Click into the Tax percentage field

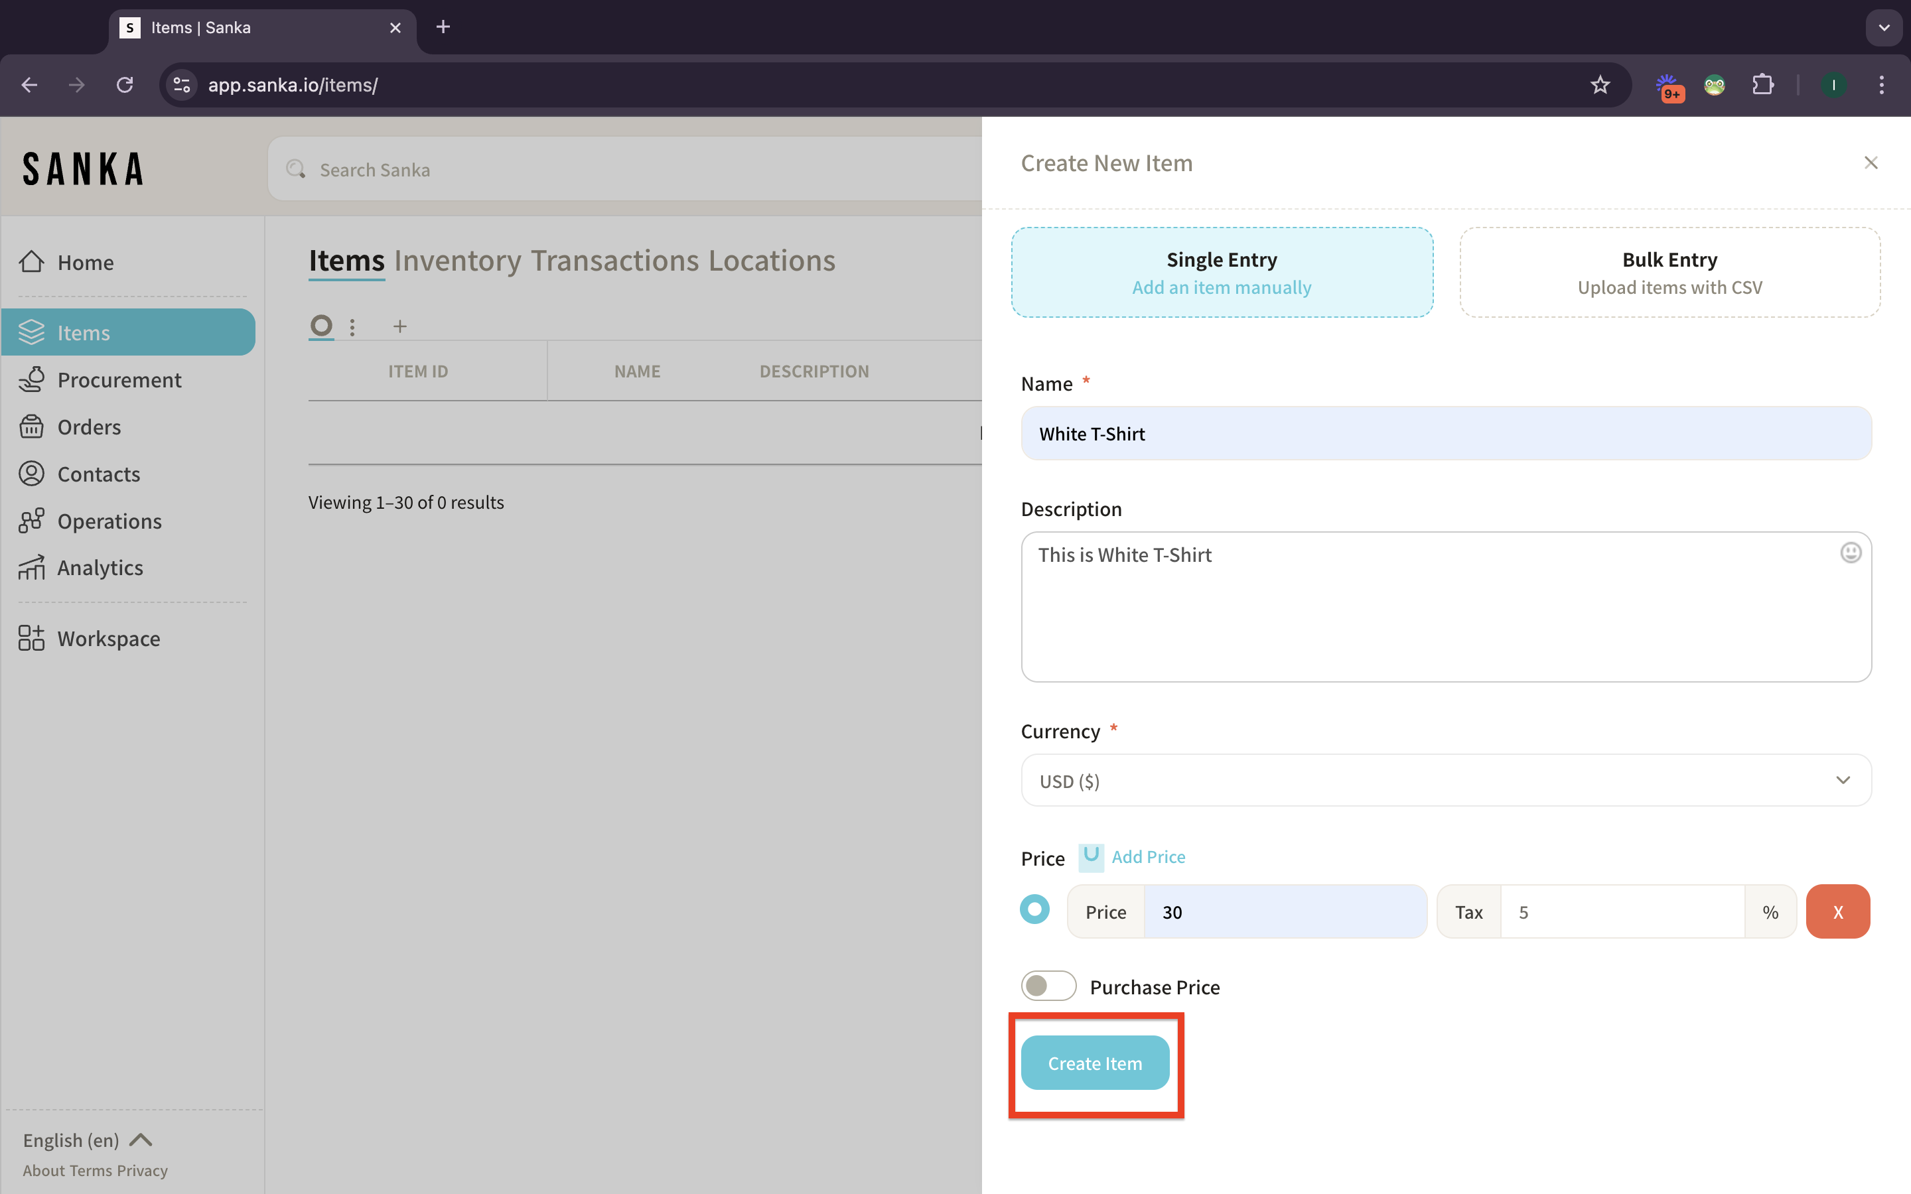(1620, 912)
